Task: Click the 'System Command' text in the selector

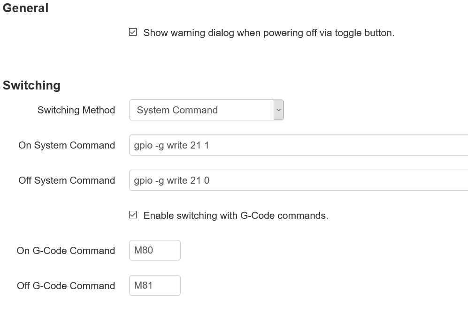Action: [x=177, y=110]
